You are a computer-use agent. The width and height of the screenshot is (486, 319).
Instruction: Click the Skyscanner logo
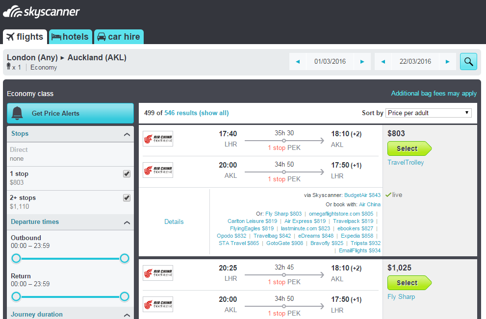[41, 12]
